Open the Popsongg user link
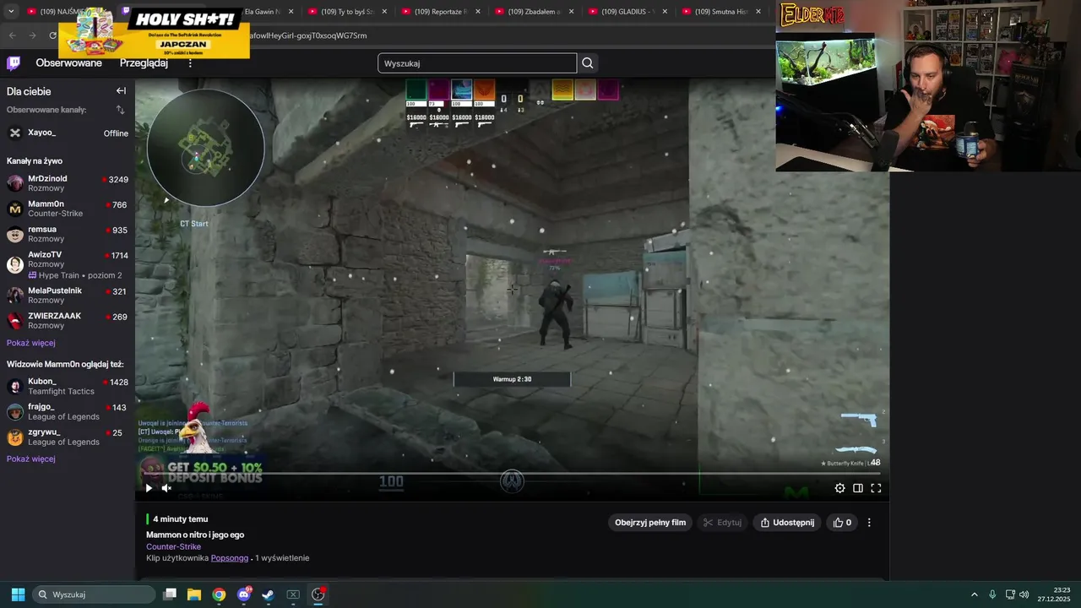1081x608 pixels. click(230, 558)
